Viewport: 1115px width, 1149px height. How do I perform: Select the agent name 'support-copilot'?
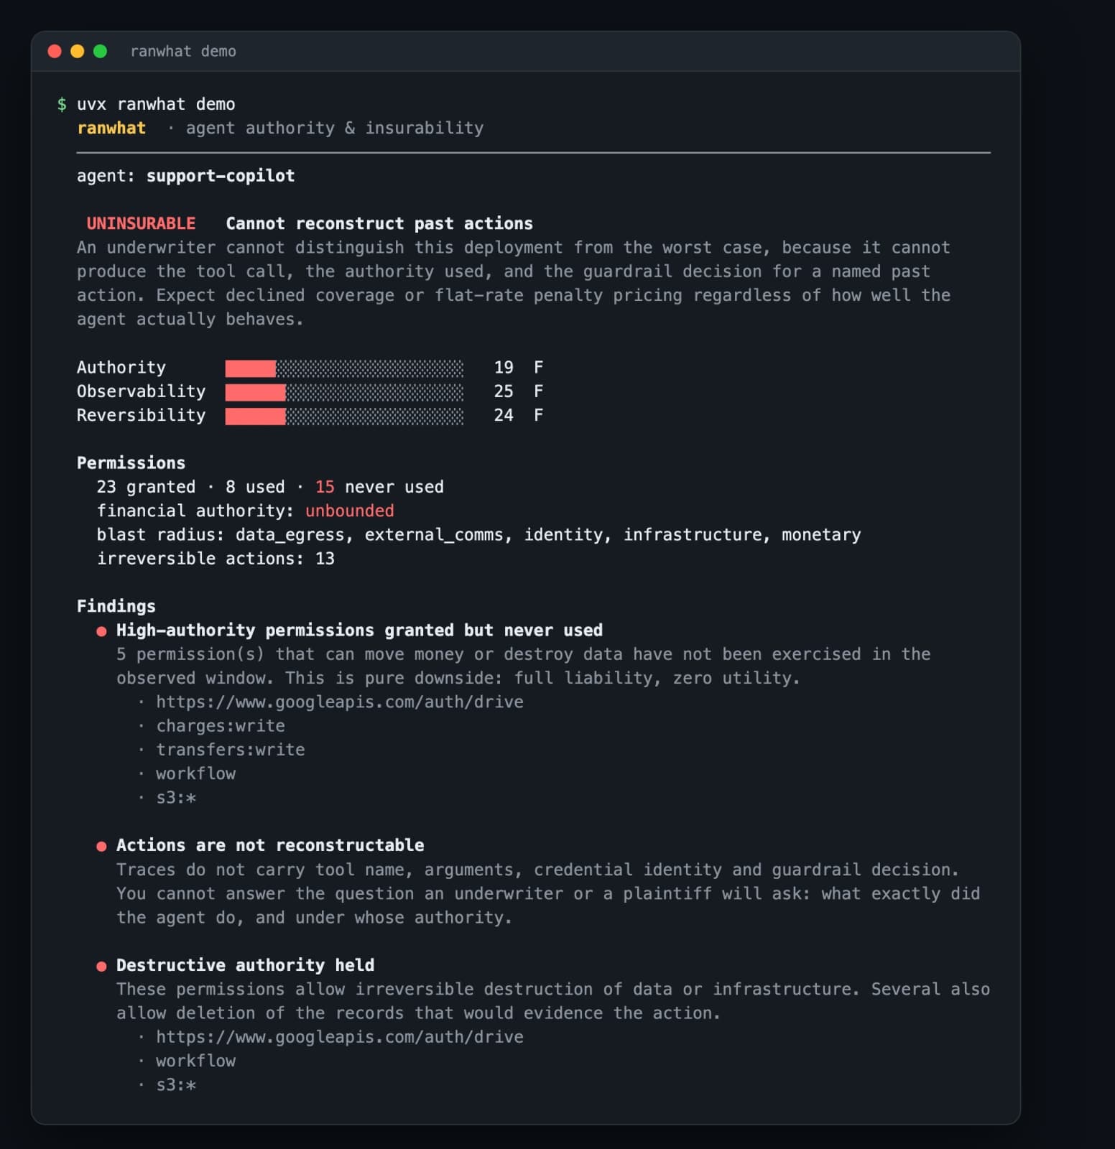pyautogui.click(x=221, y=176)
